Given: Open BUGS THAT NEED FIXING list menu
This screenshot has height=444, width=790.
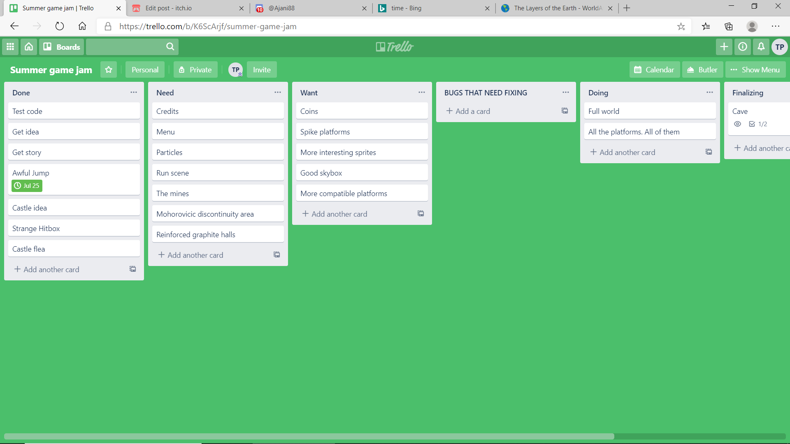Looking at the screenshot, I should click(566, 92).
